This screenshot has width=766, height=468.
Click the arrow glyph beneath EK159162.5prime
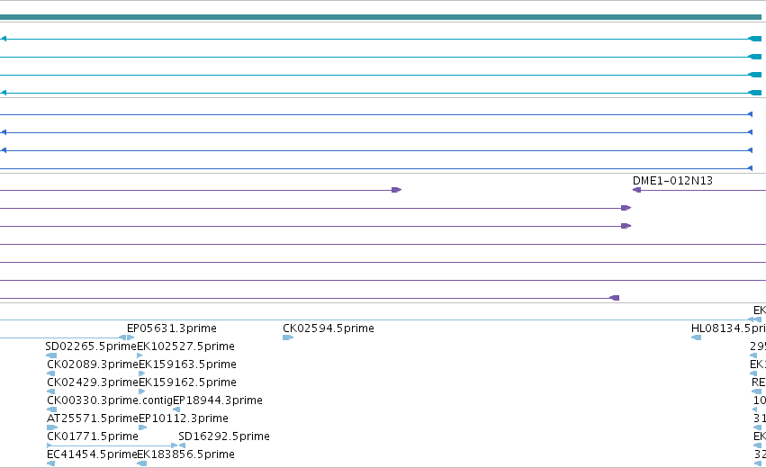(142, 391)
